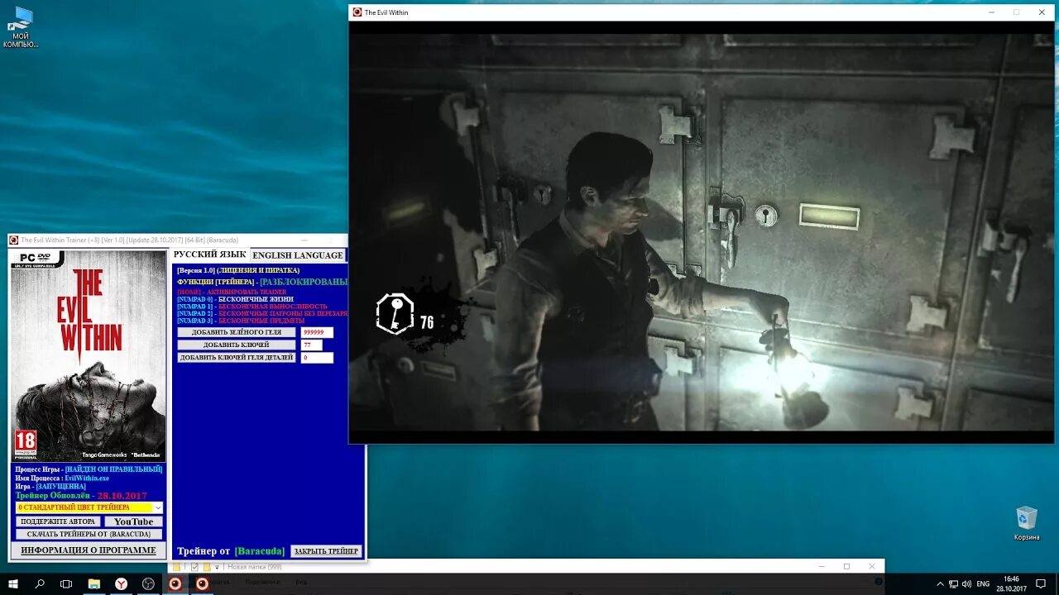
Task: Minimize The Evil Within game window
Action: tap(992, 12)
